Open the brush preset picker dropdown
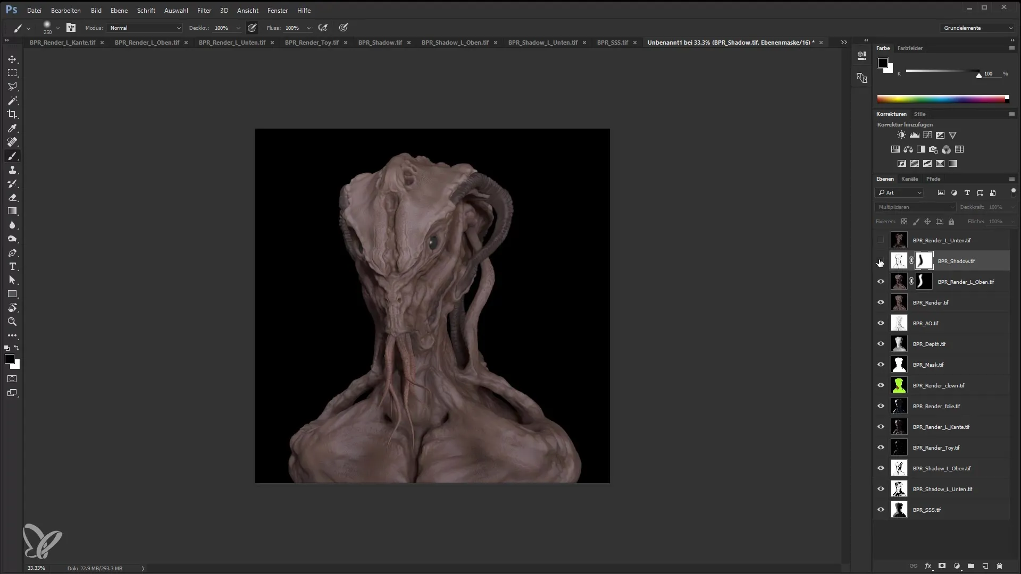The width and height of the screenshot is (1021, 574). [x=57, y=28]
